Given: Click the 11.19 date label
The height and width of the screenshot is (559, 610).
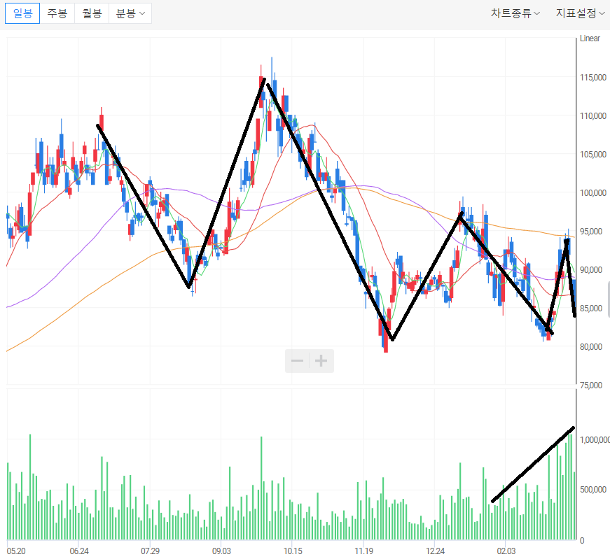Looking at the screenshot, I should coord(363,551).
